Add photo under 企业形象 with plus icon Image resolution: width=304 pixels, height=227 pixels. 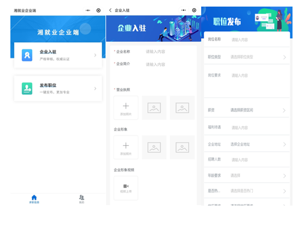coord(126,147)
